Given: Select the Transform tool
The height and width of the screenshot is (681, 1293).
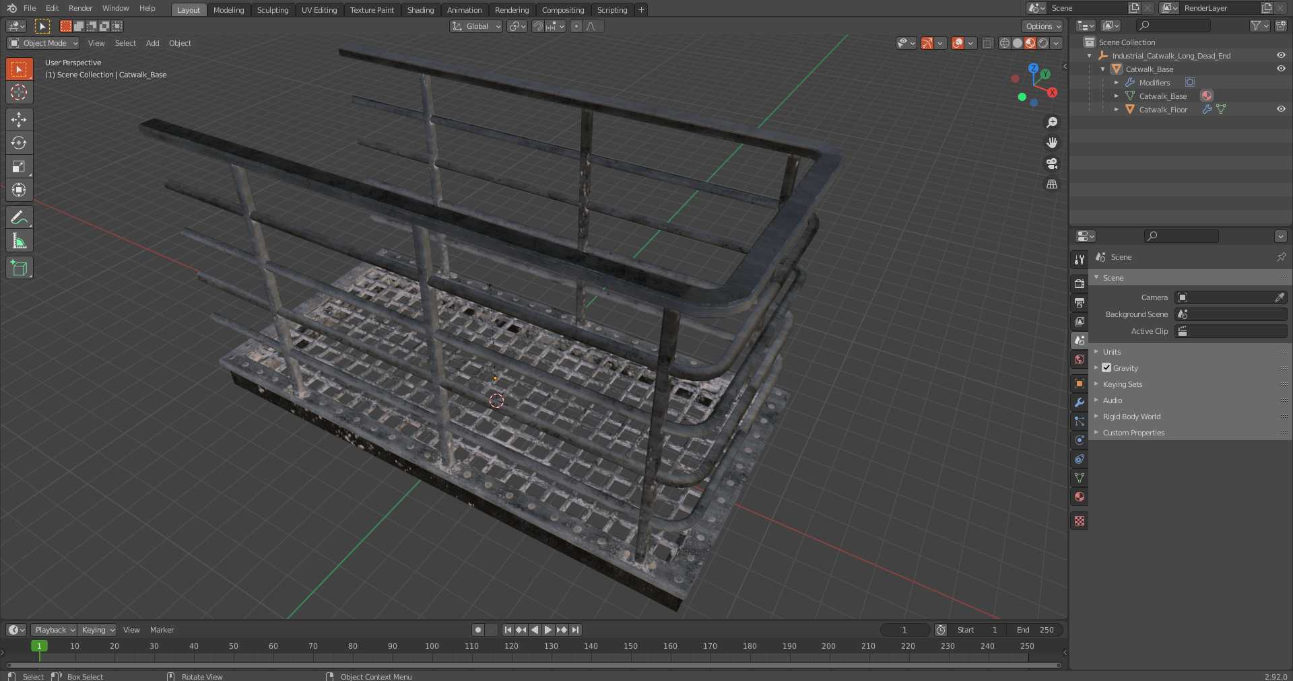Looking at the screenshot, I should click(x=19, y=190).
